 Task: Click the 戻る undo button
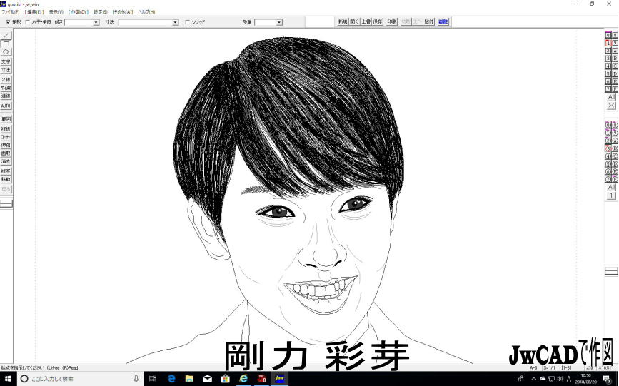coord(6,189)
